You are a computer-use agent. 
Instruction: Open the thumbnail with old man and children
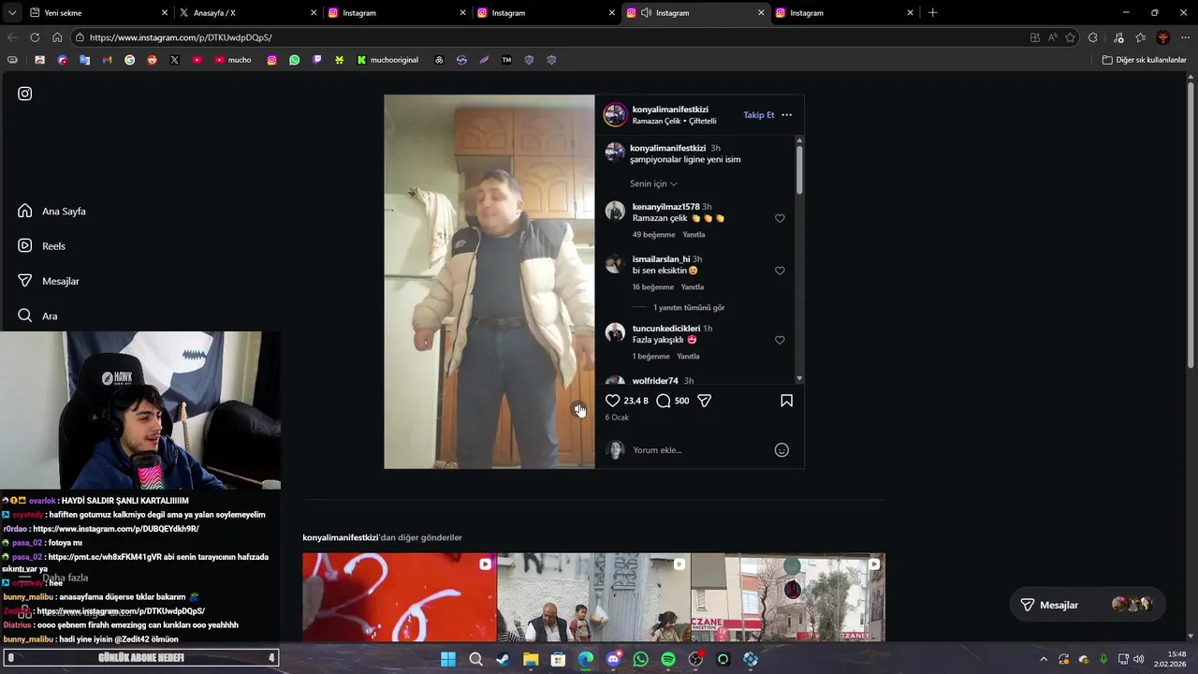pyautogui.click(x=593, y=597)
